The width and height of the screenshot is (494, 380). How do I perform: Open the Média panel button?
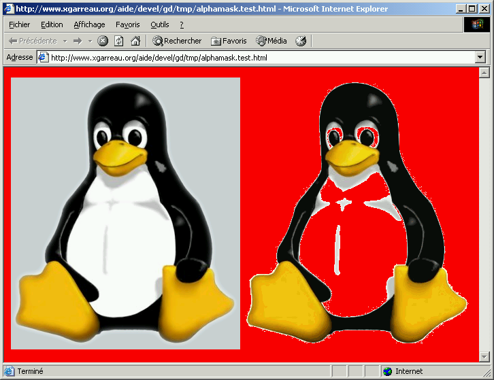(x=271, y=41)
